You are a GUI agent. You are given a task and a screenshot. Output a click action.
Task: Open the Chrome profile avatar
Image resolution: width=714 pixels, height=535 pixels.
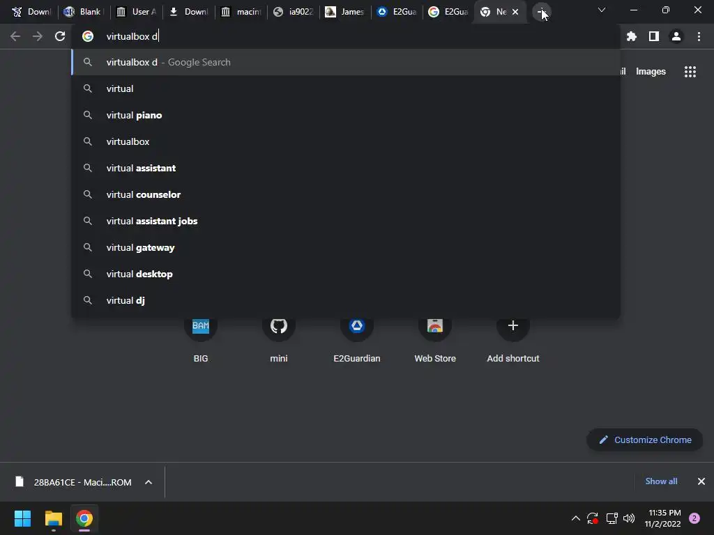[x=676, y=36]
